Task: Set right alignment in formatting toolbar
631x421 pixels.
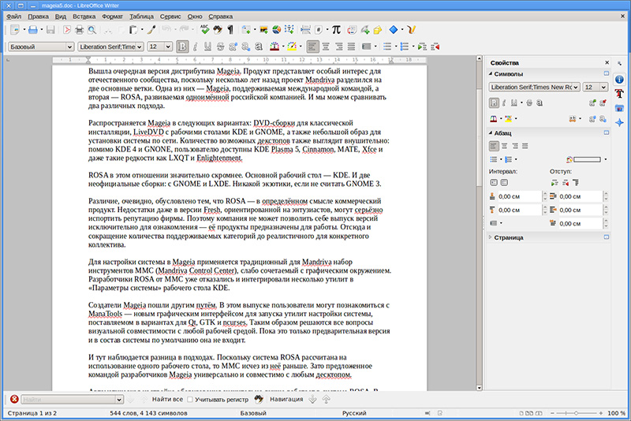Action: pos(338,47)
